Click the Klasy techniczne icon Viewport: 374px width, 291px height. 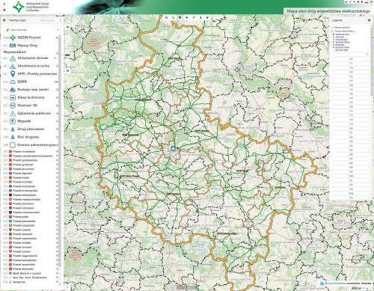pyautogui.click(x=13, y=97)
